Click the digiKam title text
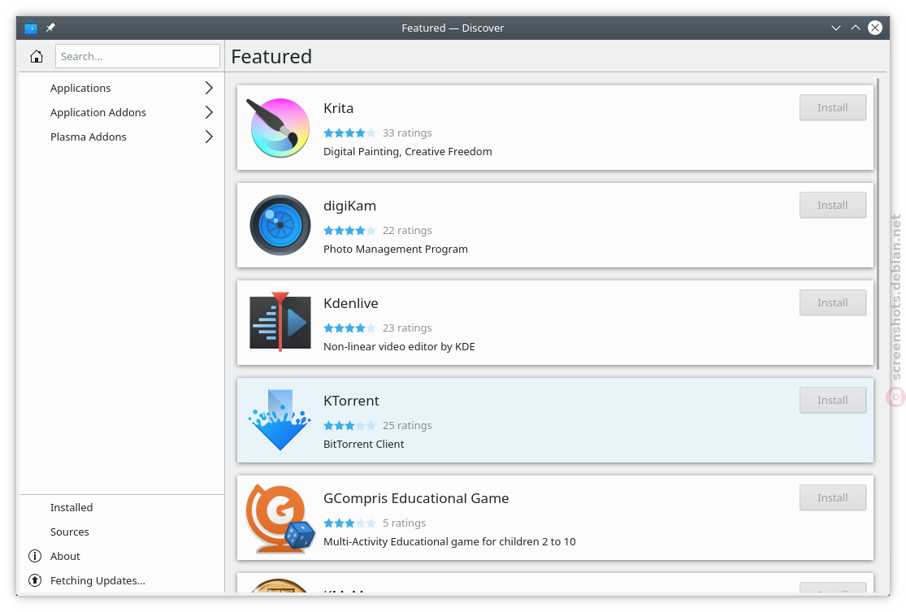The image size is (906, 612). (x=349, y=206)
